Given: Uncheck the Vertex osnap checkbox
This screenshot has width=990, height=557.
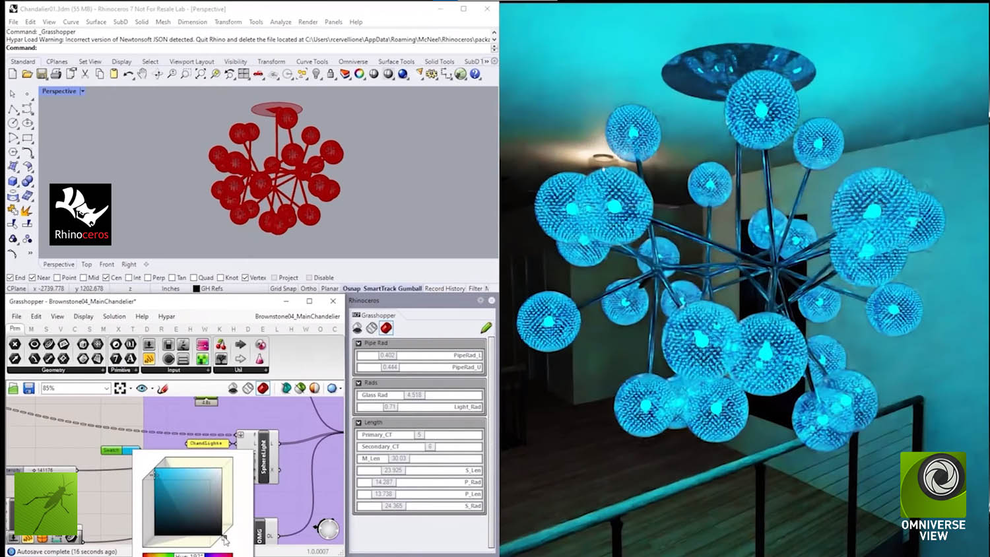Looking at the screenshot, I should (x=246, y=278).
